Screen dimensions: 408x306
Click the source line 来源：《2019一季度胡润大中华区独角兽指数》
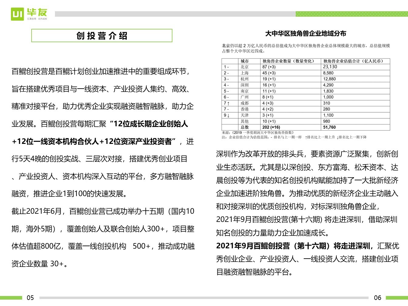pos(258,133)
